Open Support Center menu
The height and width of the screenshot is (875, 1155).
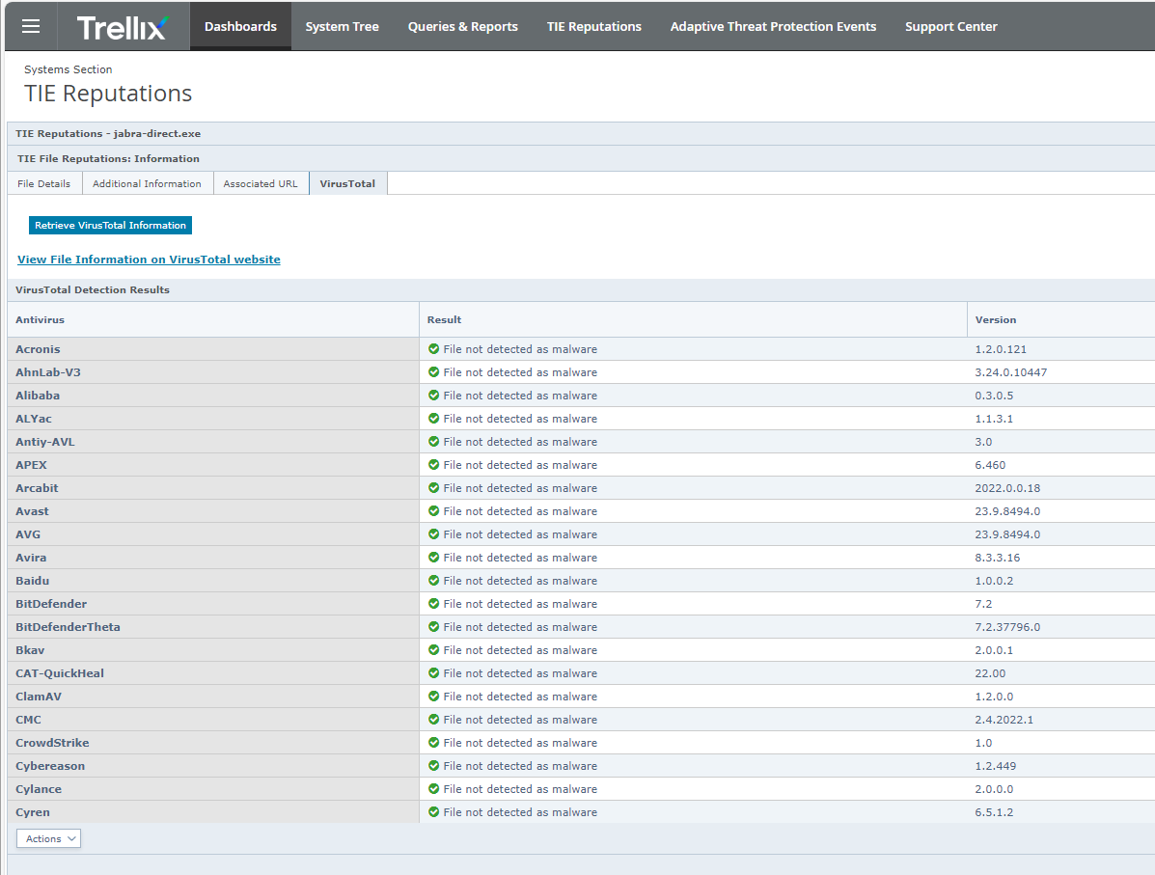950,26
